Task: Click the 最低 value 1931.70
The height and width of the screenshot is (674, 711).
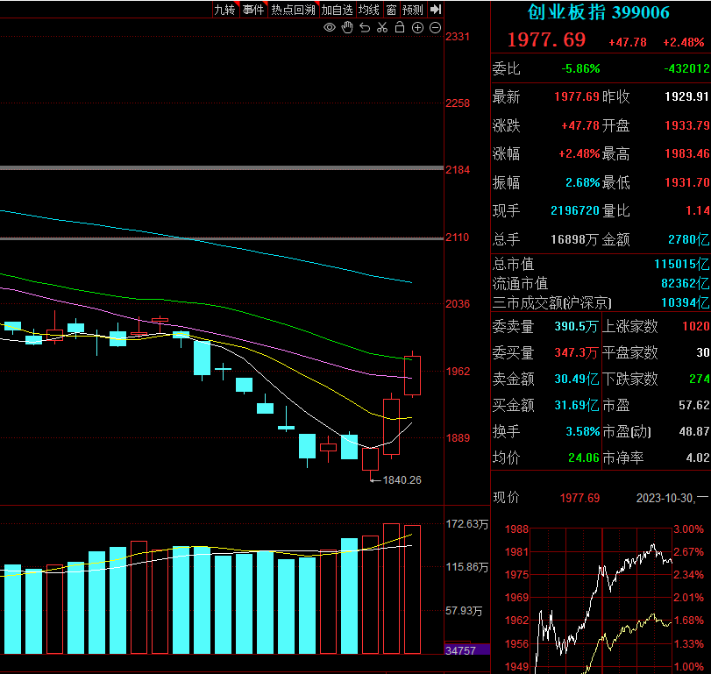Action: 687,182
